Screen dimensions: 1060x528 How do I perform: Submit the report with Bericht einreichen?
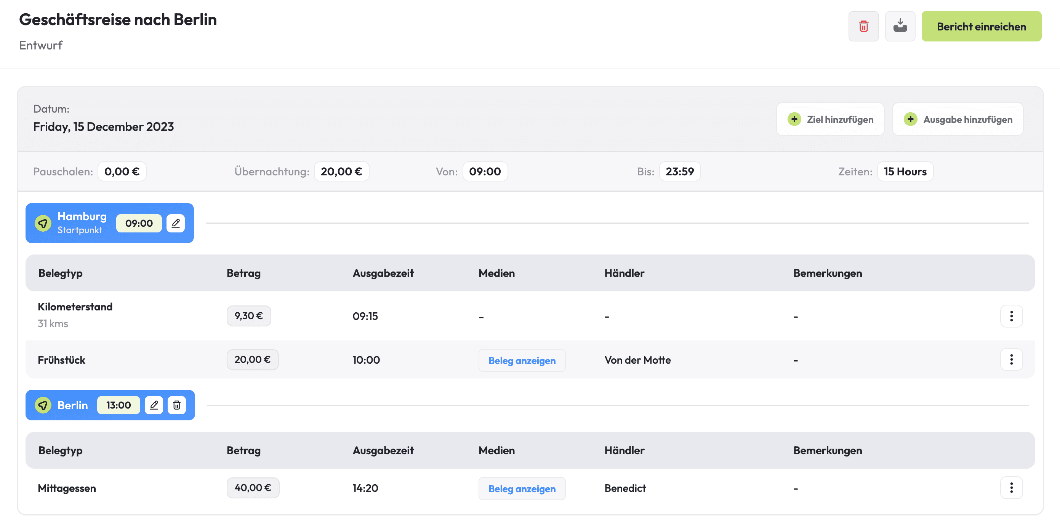pyautogui.click(x=981, y=26)
